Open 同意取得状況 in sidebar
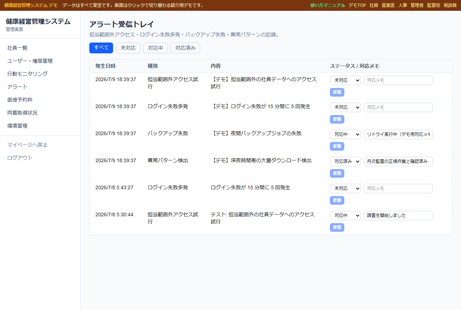The image size is (461, 310). (x=40, y=113)
